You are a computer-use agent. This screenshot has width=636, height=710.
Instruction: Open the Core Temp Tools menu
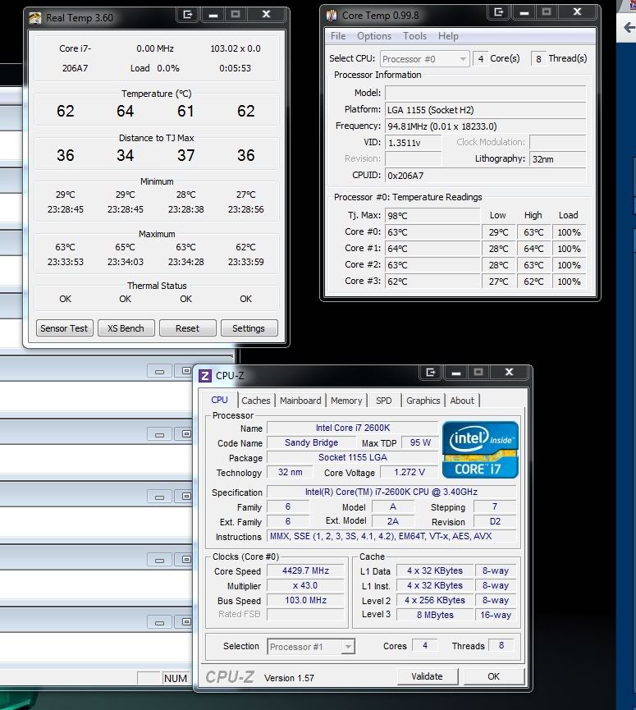coord(414,36)
